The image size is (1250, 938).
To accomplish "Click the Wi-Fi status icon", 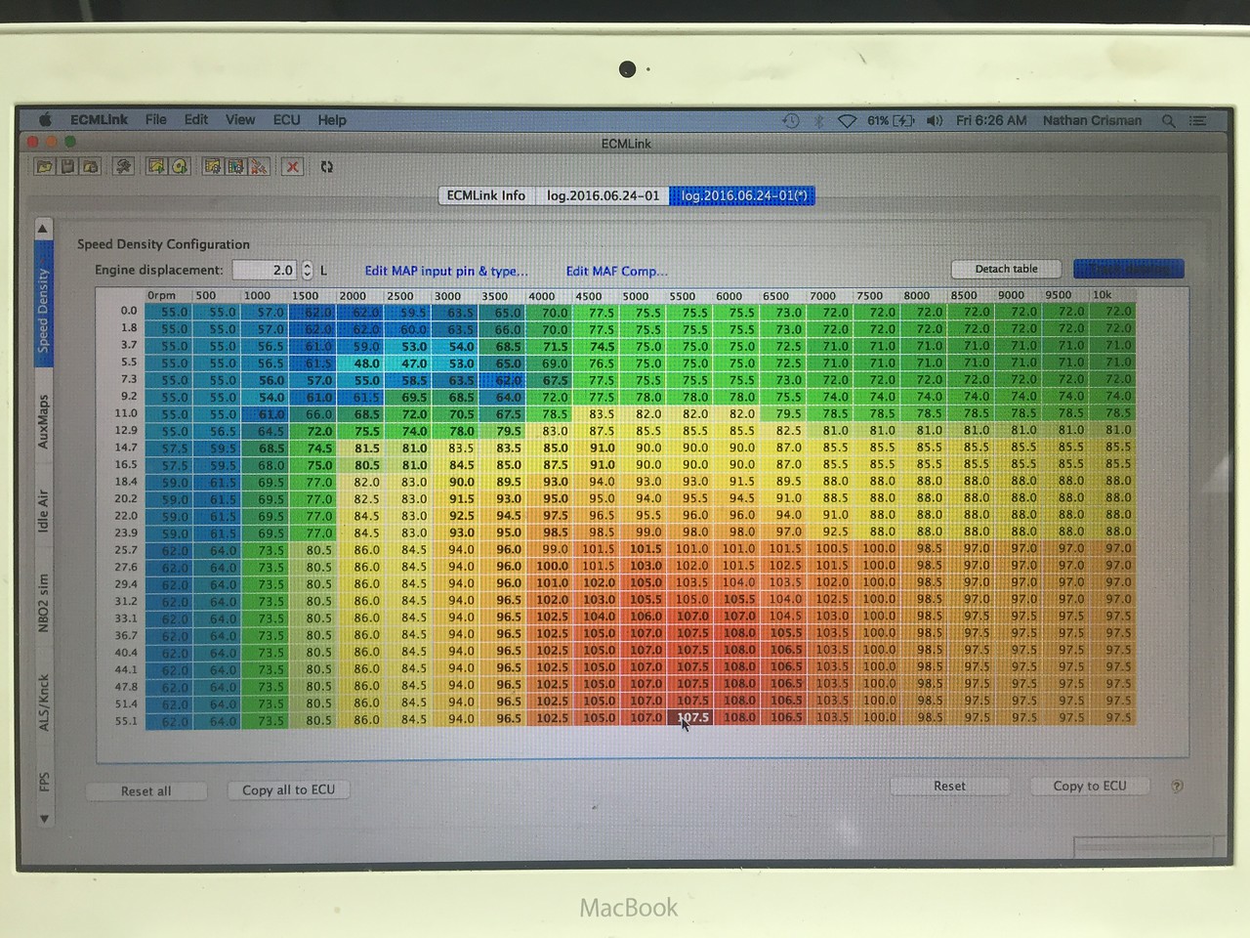I will point(847,121).
